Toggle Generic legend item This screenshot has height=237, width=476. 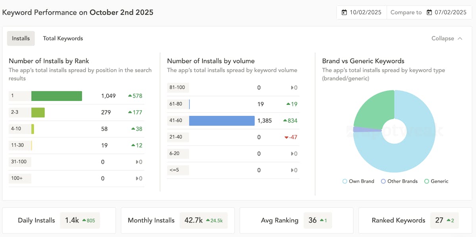(436, 181)
